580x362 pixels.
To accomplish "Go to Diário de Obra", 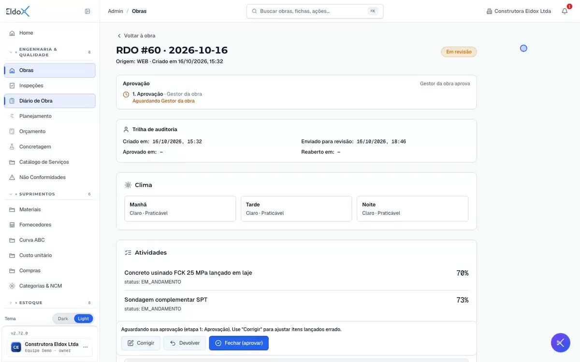I will point(50,101).
